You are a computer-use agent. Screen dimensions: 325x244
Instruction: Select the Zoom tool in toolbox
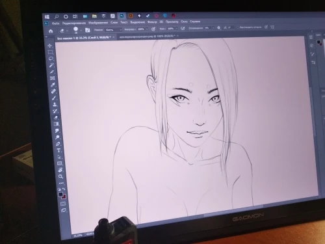click(x=60, y=176)
